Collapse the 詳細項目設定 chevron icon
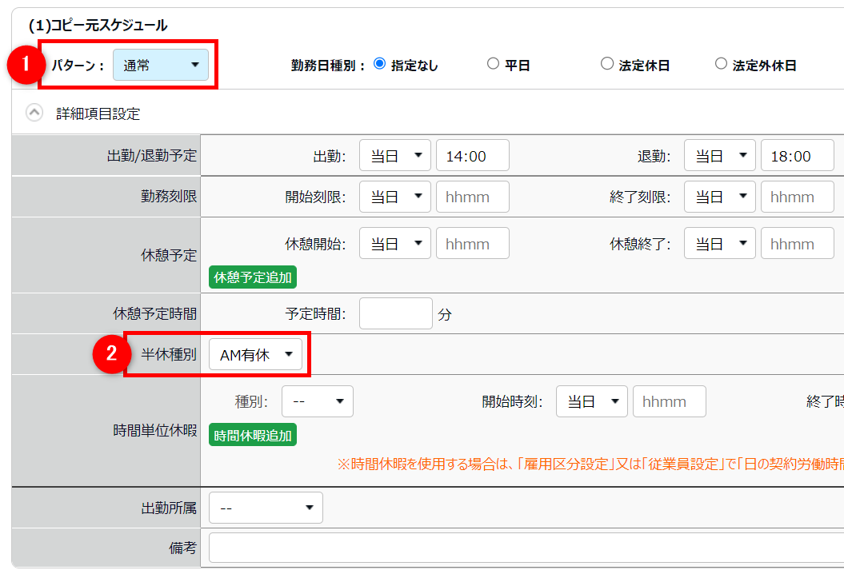844x574 pixels. [x=34, y=114]
